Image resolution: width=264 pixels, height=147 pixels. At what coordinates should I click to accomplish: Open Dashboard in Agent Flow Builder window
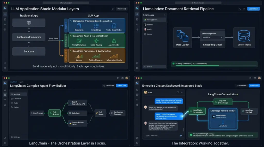click(x=109, y=86)
